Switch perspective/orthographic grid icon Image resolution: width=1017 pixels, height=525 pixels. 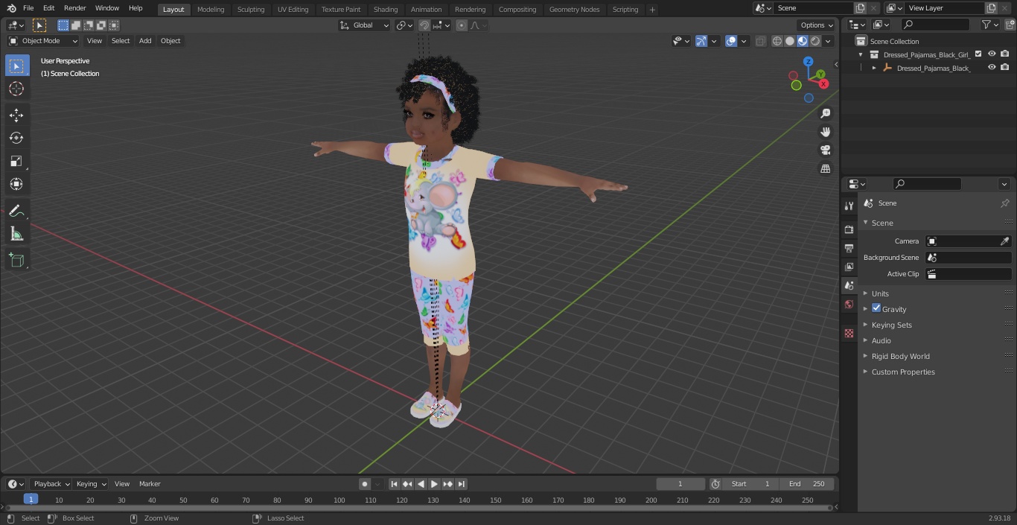[825, 169]
